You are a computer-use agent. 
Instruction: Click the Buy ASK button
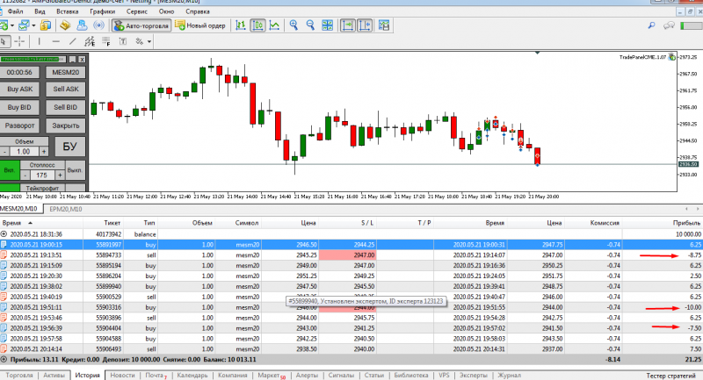pyautogui.click(x=19, y=89)
